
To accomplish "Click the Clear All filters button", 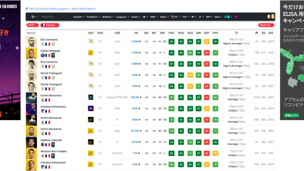I will click(266, 25).
